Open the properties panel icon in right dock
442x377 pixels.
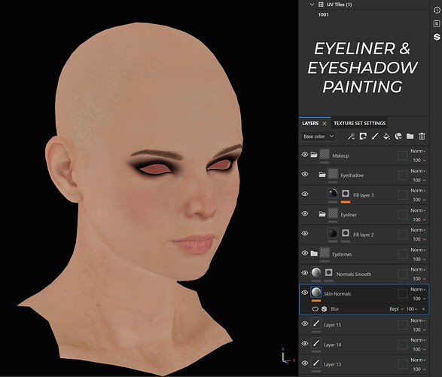(x=437, y=23)
